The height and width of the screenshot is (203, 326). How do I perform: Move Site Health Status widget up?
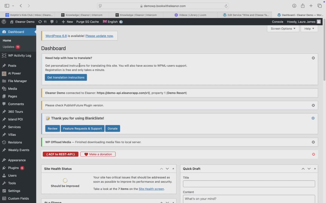click(161, 169)
